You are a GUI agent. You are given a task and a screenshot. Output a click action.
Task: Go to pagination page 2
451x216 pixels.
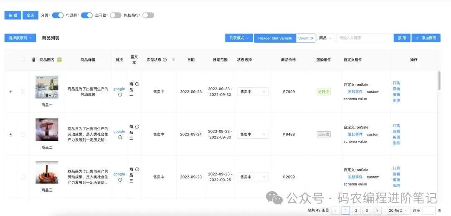tap(356, 211)
